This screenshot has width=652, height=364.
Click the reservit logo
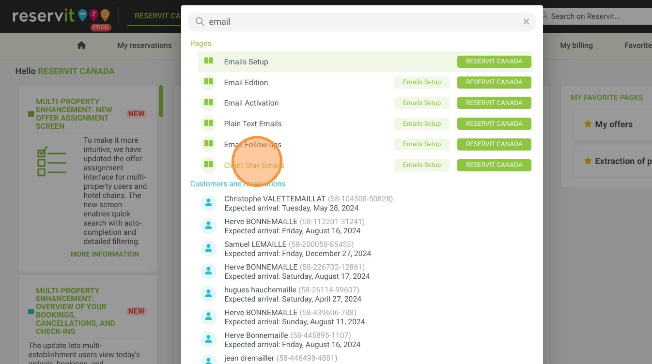(62, 16)
